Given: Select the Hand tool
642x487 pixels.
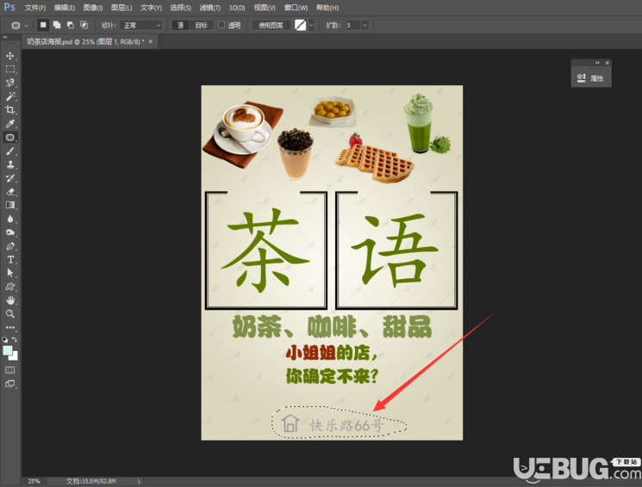Looking at the screenshot, I should pos(10,300).
